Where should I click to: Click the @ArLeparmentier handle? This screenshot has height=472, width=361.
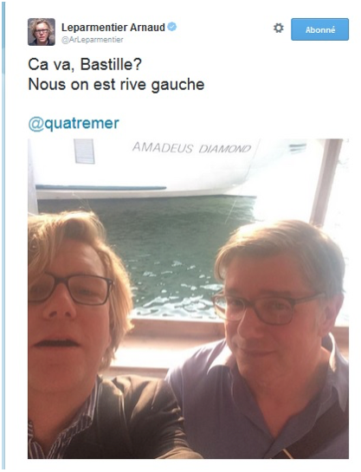[x=93, y=40]
